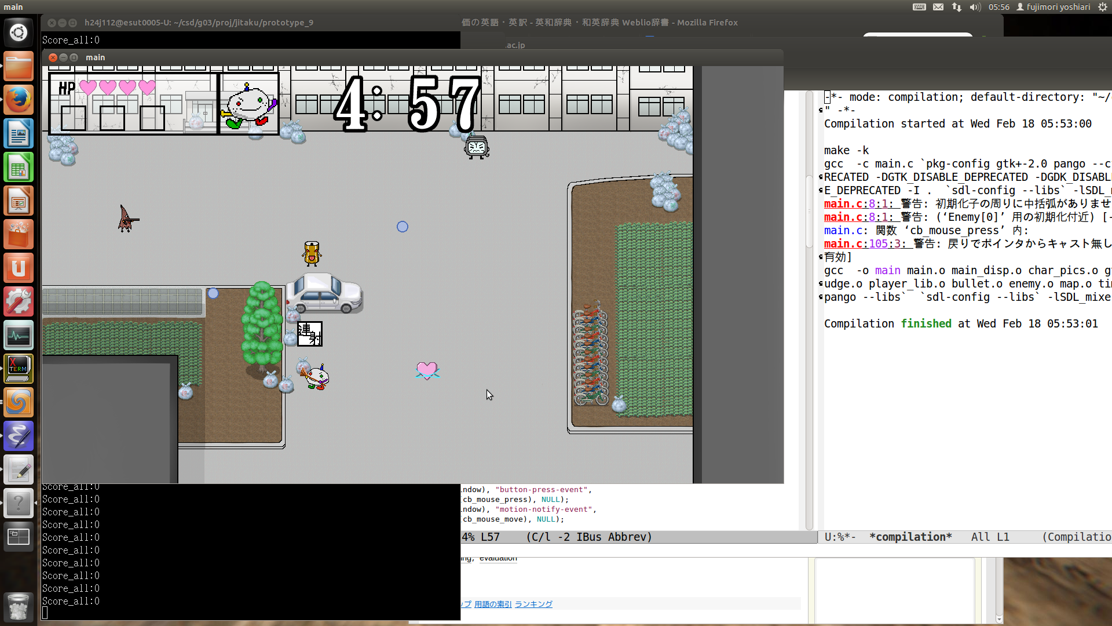This screenshot has height=626, width=1112.
Task: Open the workspace switcher icon
Action: pos(19,537)
